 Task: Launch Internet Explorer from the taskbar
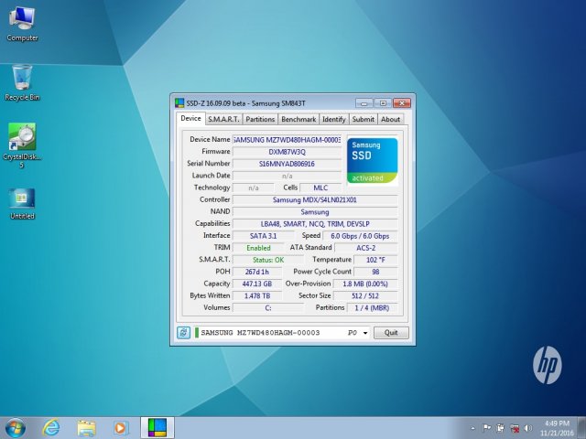51,427
